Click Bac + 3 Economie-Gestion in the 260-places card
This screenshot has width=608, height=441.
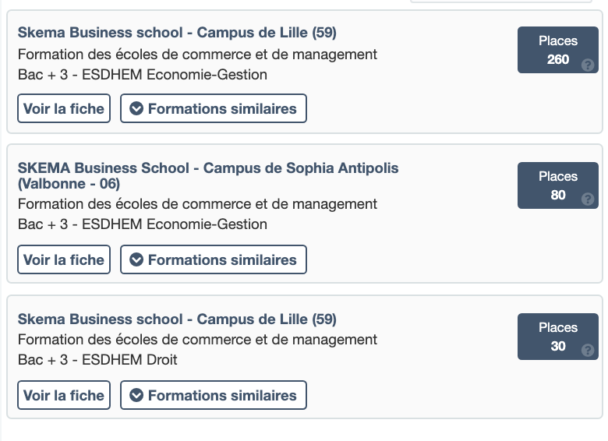[142, 75]
